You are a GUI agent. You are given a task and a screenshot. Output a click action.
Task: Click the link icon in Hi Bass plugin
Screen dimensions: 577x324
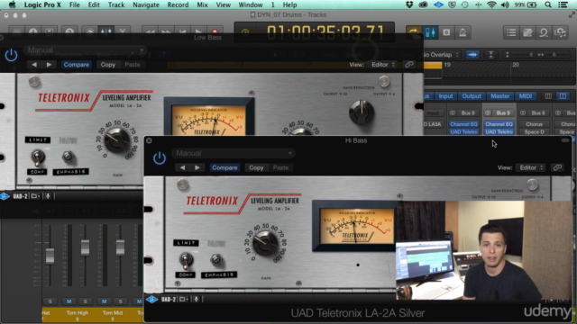coord(557,167)
